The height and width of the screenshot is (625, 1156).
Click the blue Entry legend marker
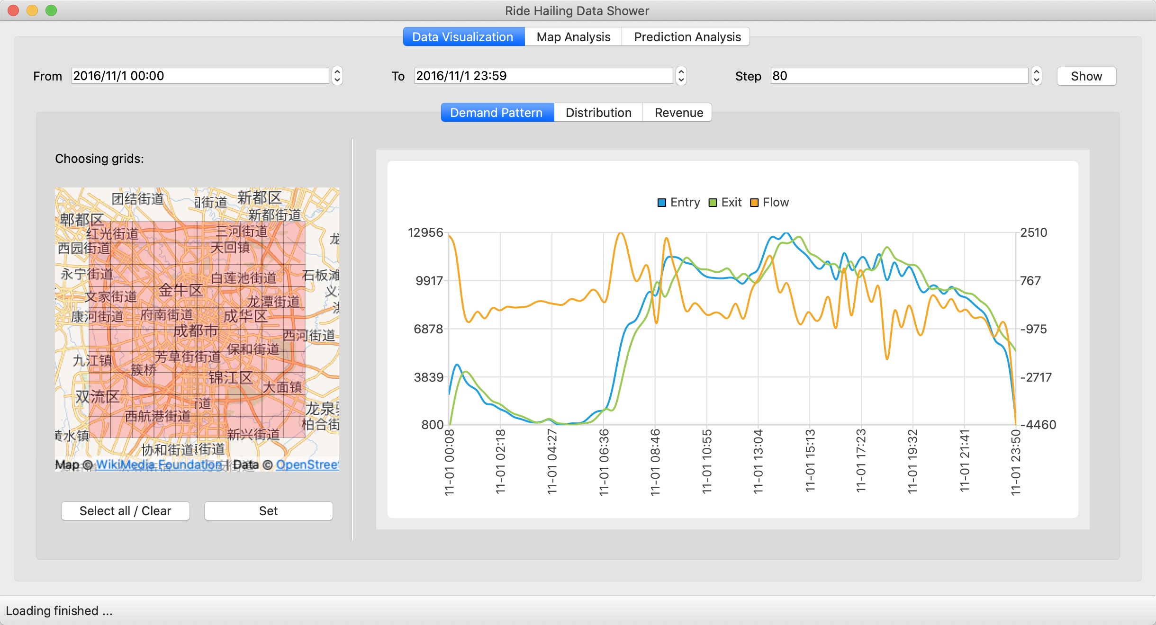pyautogui.click(x=662, y=203)
